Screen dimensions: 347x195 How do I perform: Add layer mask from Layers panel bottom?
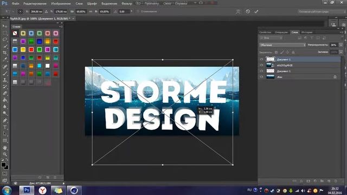click(x=309, y=181)
